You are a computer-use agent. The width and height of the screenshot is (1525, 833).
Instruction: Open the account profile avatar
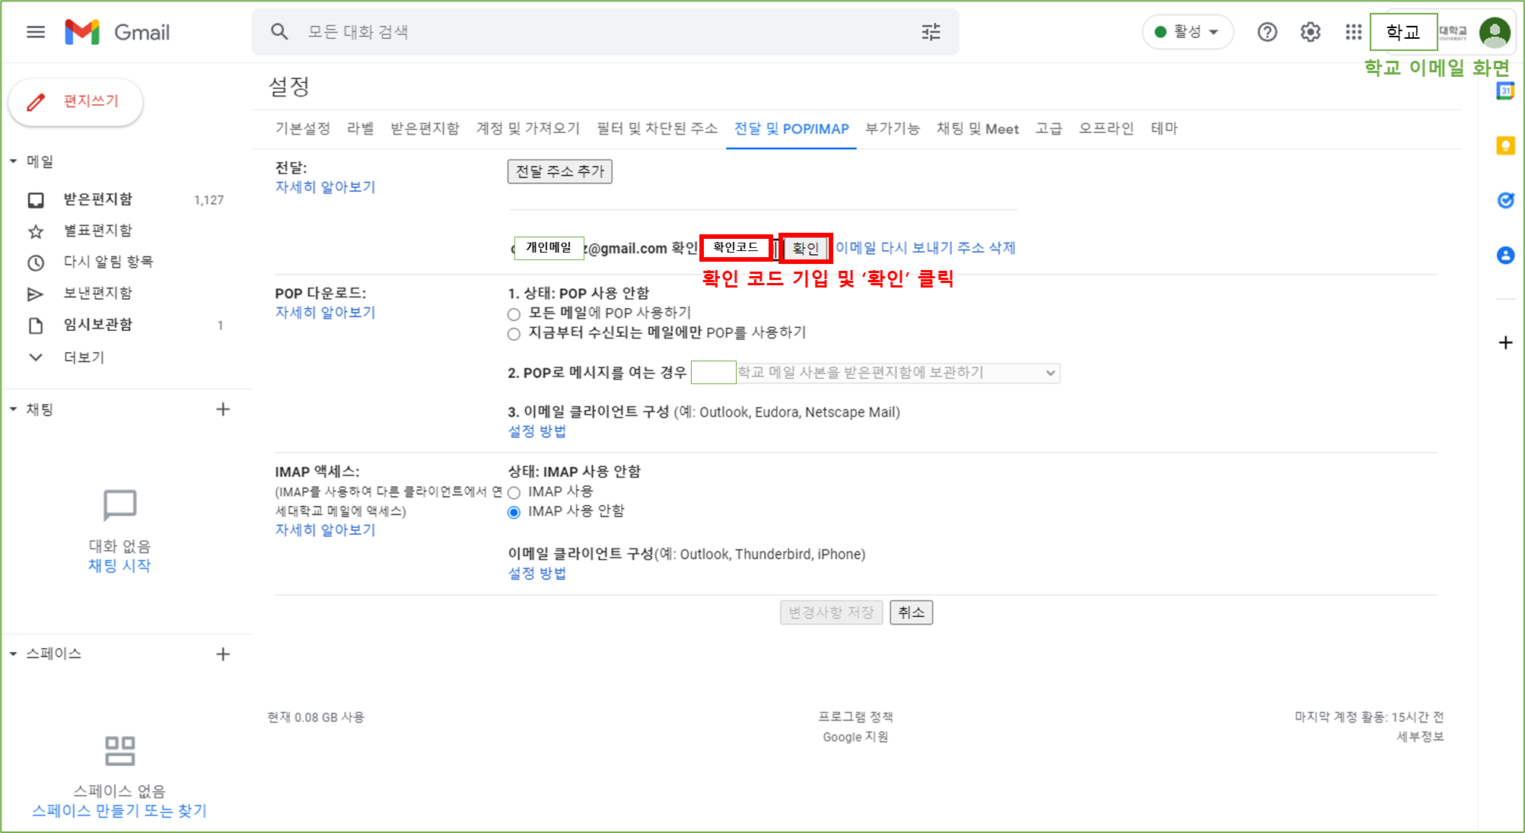click(1495, 32)
